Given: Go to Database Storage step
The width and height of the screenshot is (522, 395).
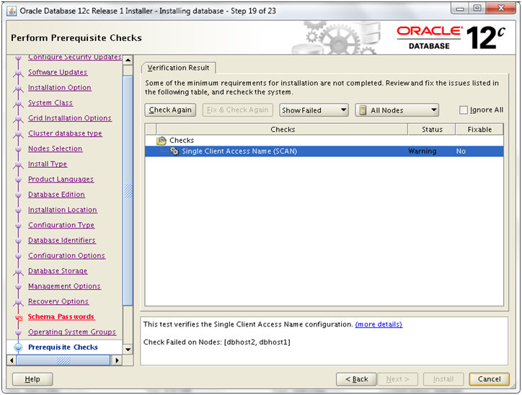Looking at the screenshot, I should pyautogui.click(x=58, y=271).
